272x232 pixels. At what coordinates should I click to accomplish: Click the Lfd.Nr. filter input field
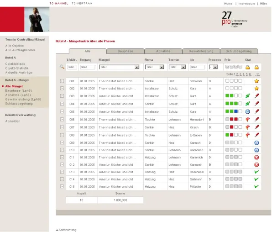pyautogui.click(x=72, y=67)
